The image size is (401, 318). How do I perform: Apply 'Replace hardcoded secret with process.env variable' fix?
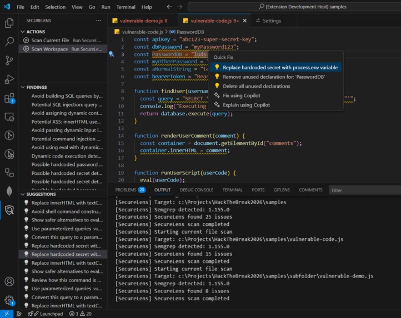click(275, 68)
